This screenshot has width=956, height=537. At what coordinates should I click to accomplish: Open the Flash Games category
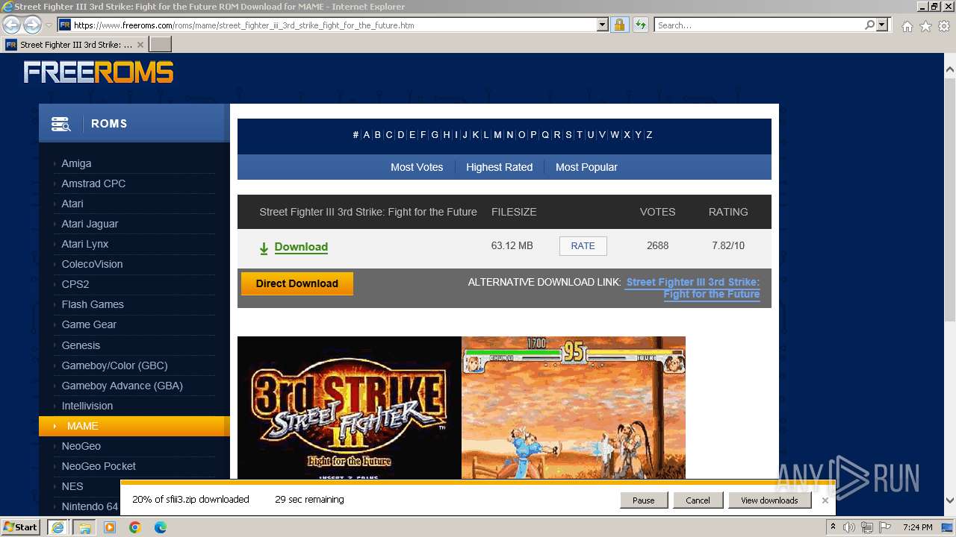point(93,304)
